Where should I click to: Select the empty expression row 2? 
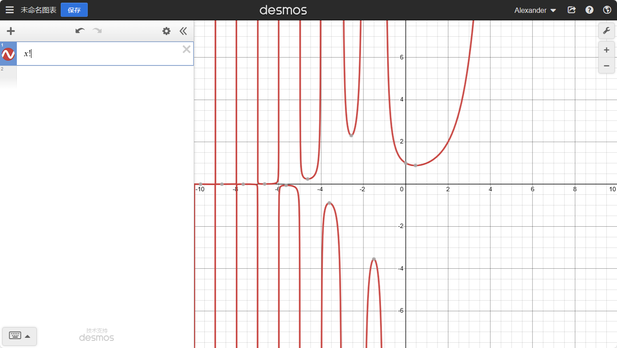coord(97,77)
